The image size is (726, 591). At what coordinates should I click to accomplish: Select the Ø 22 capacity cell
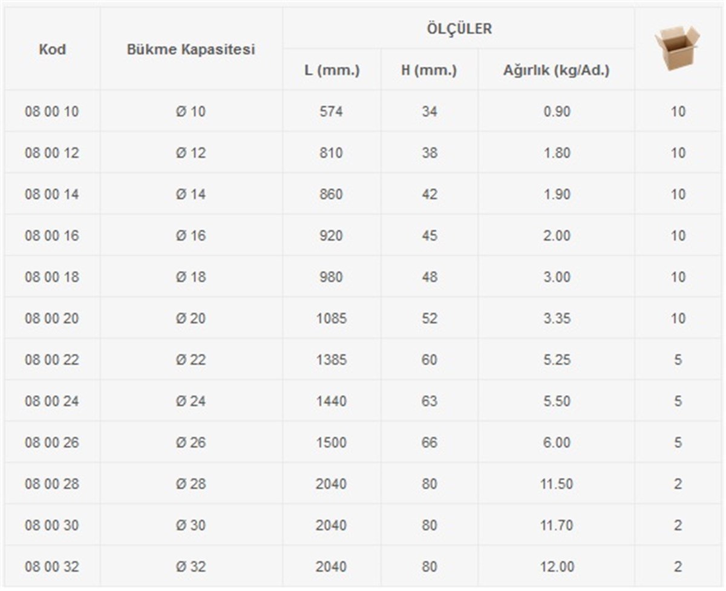[191, 360]
